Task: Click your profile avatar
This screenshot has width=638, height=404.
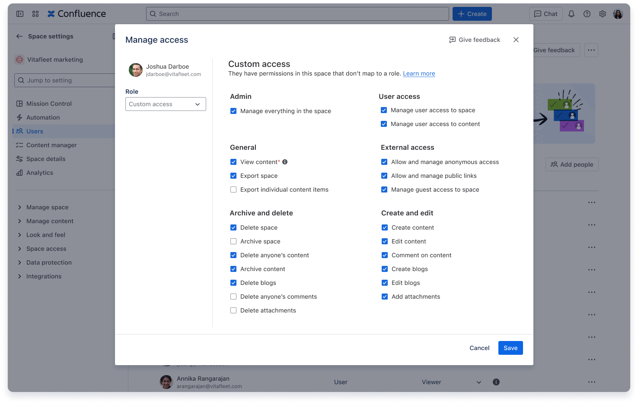Action: (618, 13)
